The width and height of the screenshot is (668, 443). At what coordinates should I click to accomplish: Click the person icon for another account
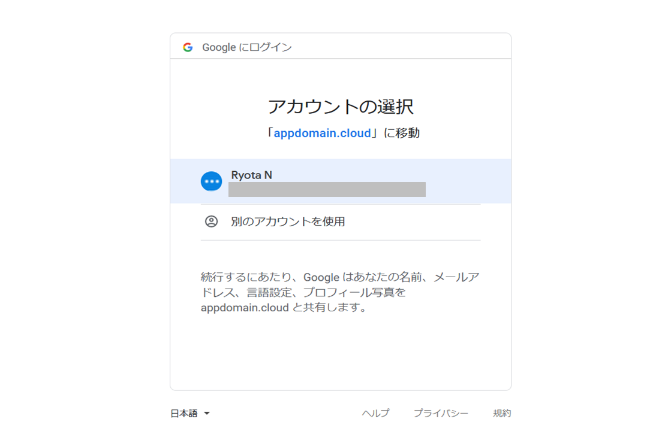pyautogui.click(x=211, y=221)
